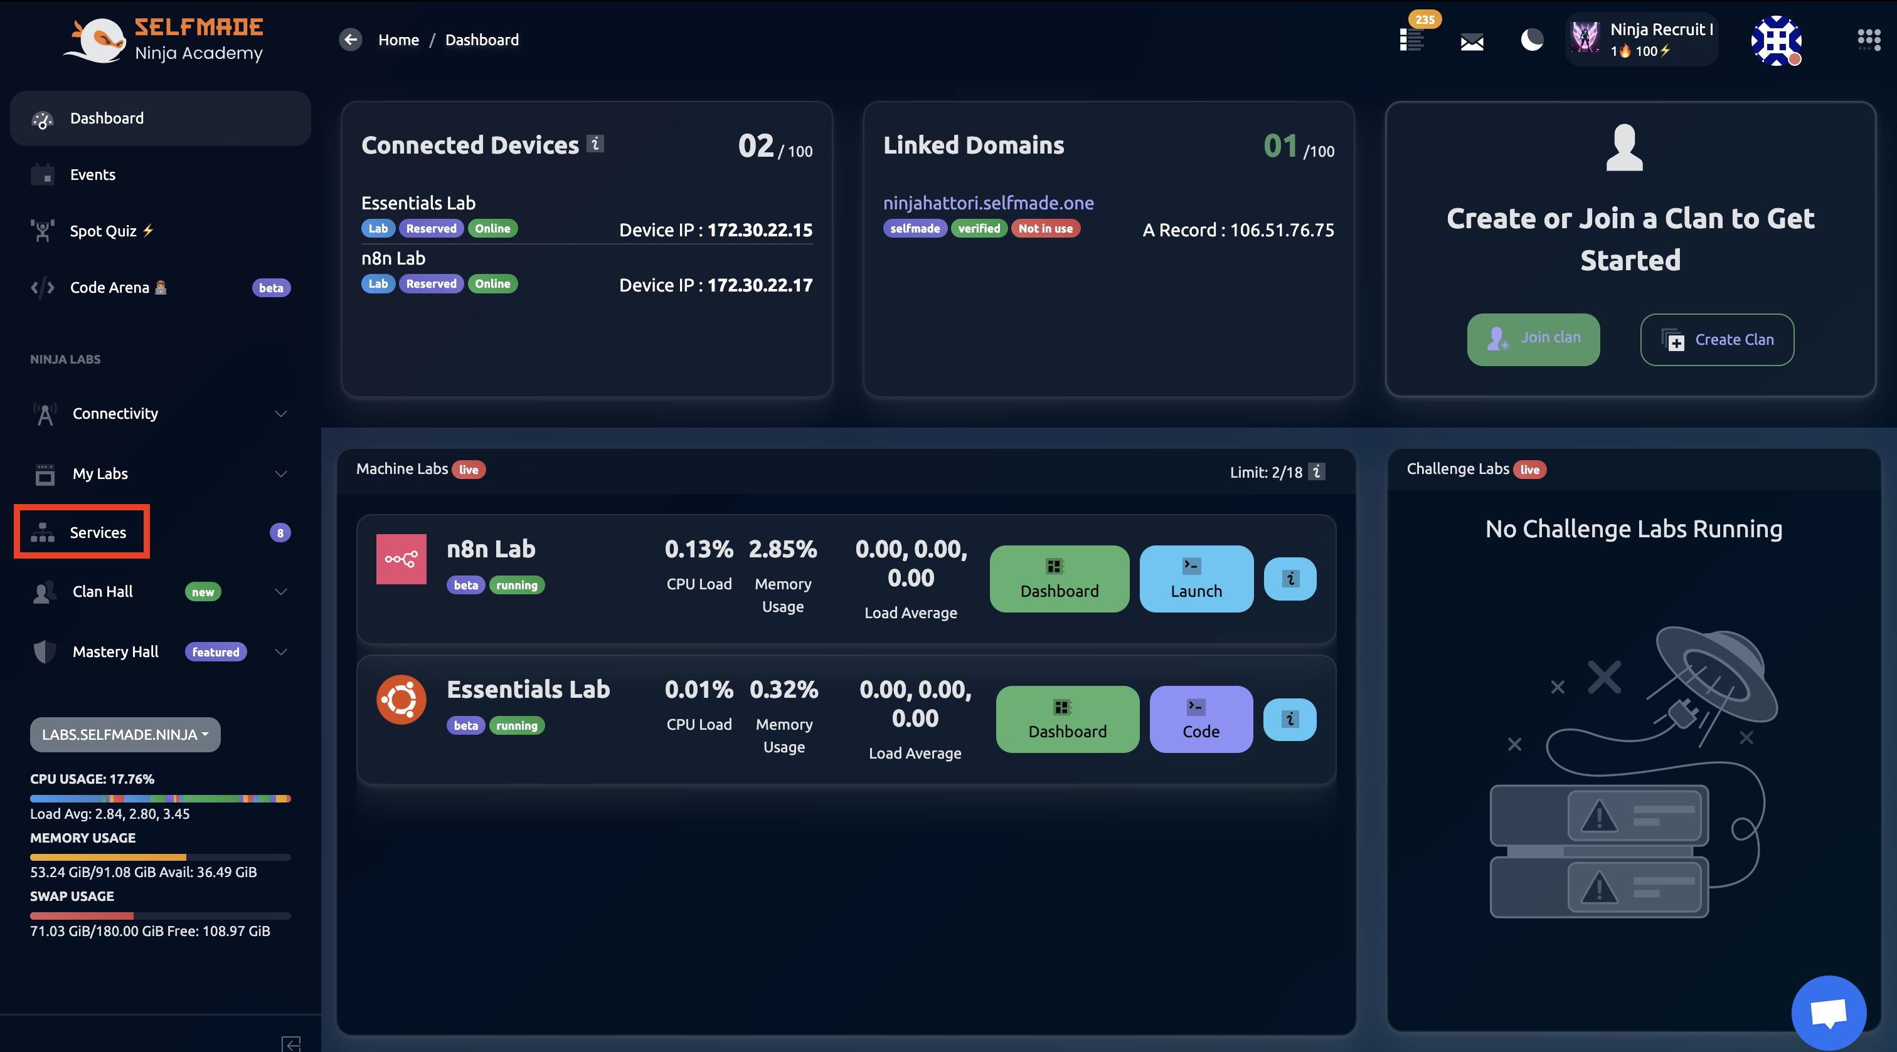
Task: Open Events in the sidebar
Action: [161, 174]
